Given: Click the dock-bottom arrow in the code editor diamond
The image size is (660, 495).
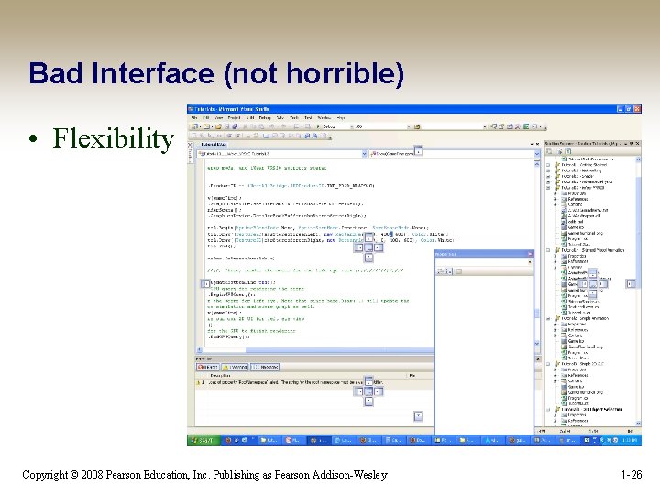Looking at the screenshot, I should click(368, 258).
